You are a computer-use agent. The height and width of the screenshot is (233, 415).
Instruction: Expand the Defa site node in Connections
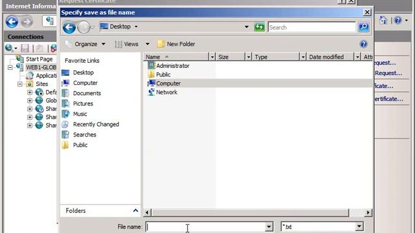click(30, 92)
